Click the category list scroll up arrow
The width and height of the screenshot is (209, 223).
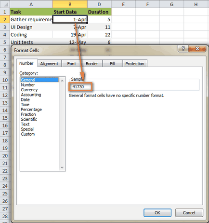click(62, 81)
